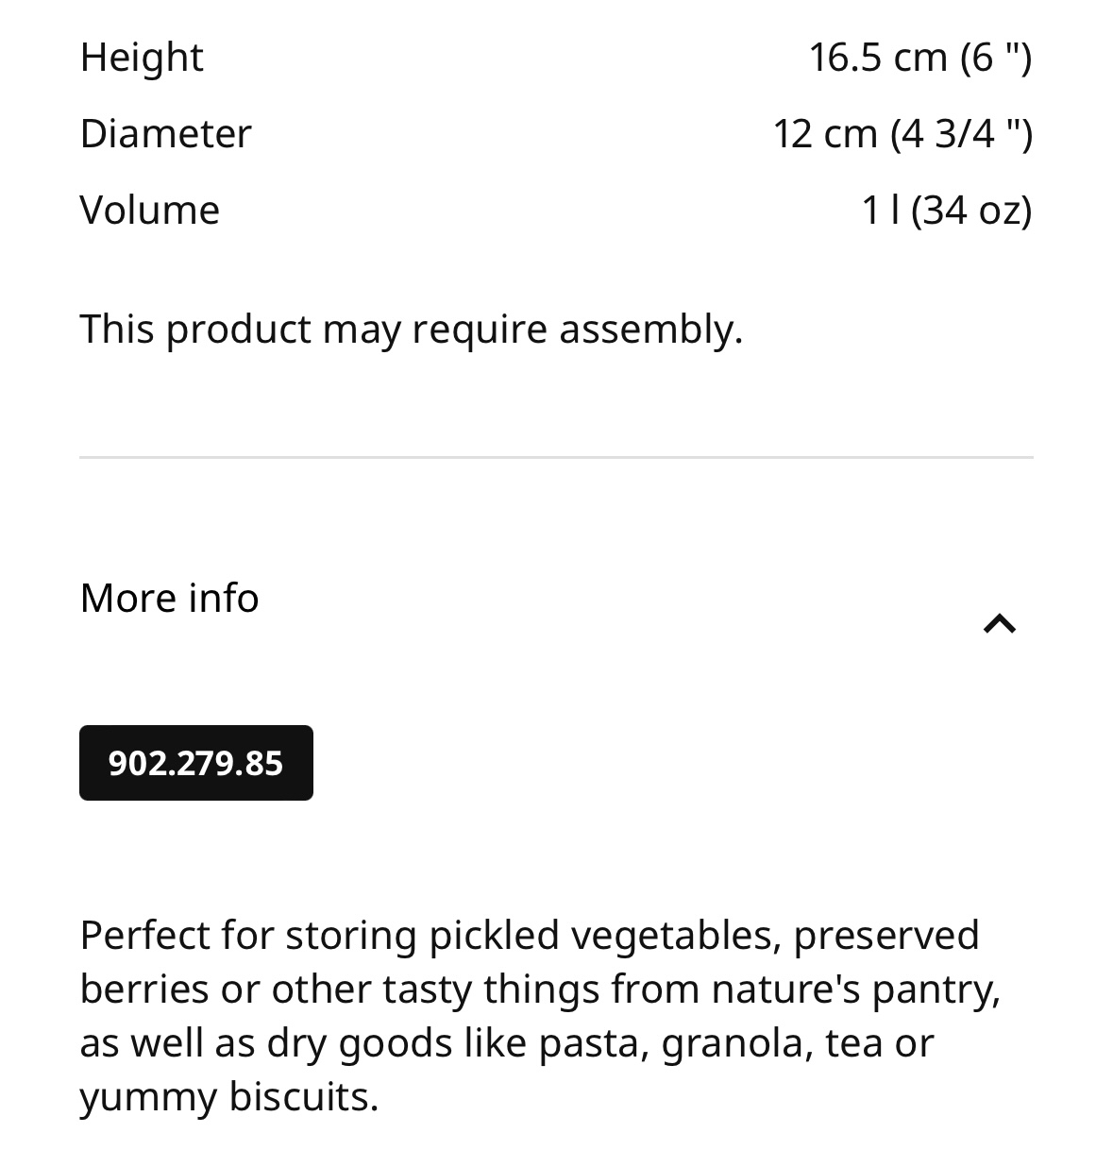
Task: Click the word 'assembly' in the note
Action: click(650, 330)
